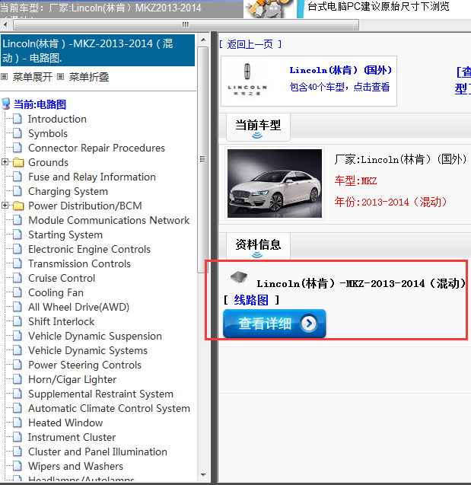Open the Starting System entry
471x485 pixels.
coord(65,235)
